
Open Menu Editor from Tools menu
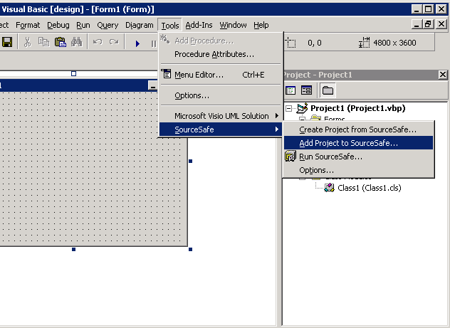tap(199, 74)
